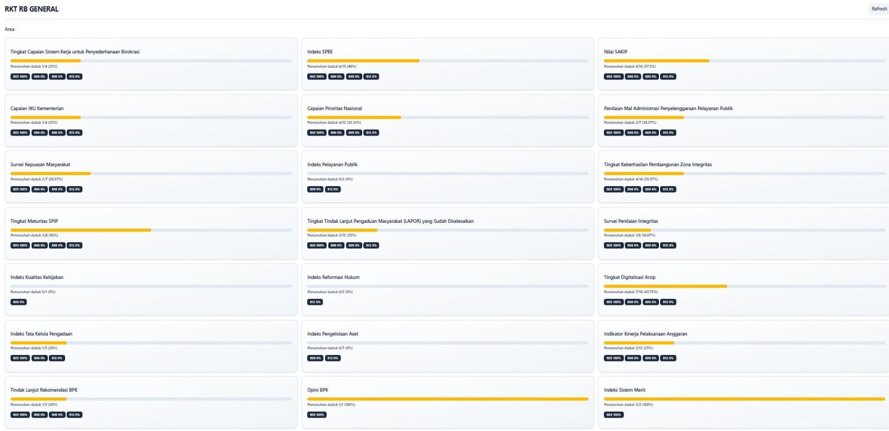889x431 pixels.
Task: Click the Nilai SAKIP progress bar
Action: [x=744, y=61]
